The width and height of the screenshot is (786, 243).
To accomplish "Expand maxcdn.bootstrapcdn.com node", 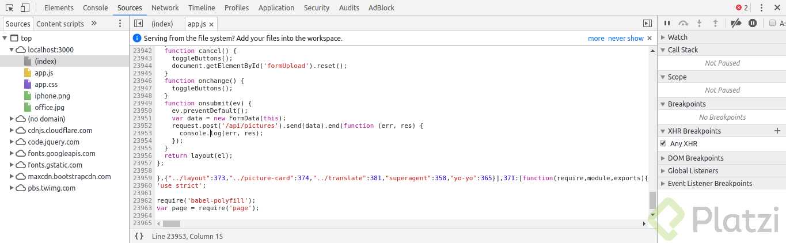I will [12, 176].
